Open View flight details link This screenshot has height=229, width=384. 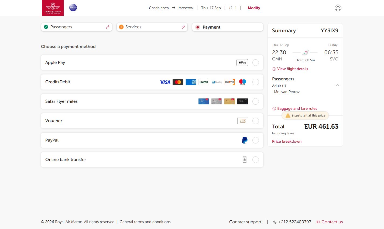(293, 69)
